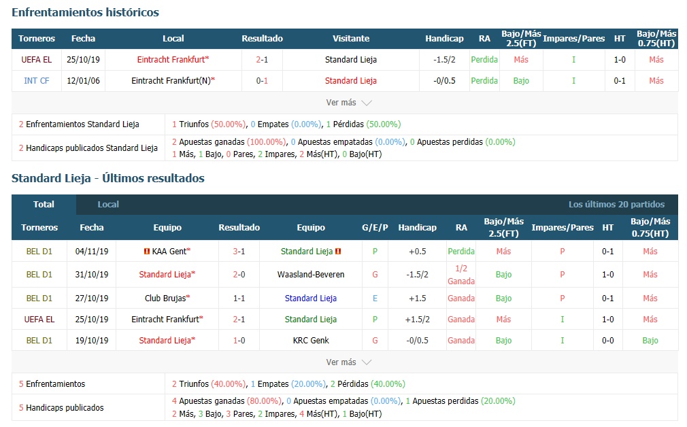Screen dimensions: 687x427
Task: Open the 1-1 match result
Action: pos(239,298)
